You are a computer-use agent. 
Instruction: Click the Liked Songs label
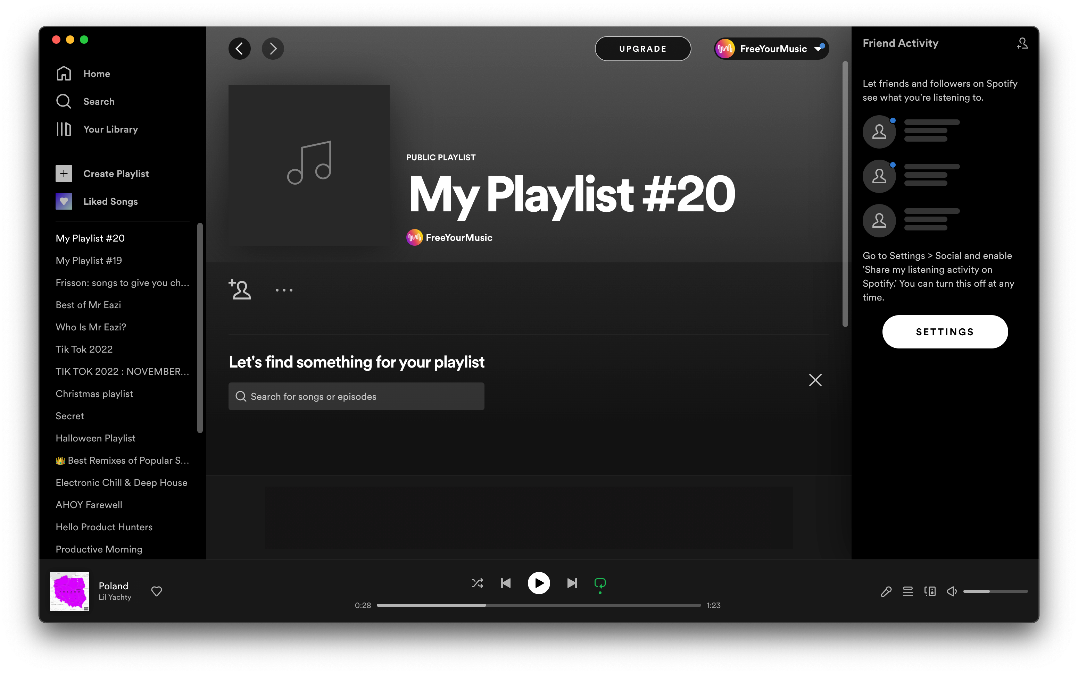point(110,202)
